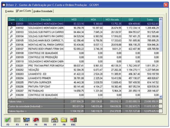
Task: Click Custos da ociosidade MOD 953.611,54
Action: click(78, 106)
